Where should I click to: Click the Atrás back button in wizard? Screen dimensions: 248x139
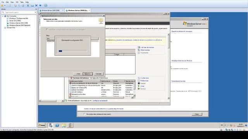78,74
